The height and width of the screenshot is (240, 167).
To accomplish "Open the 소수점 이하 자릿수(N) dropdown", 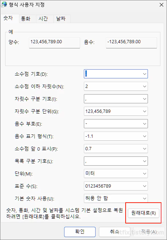I will (116, 86).
